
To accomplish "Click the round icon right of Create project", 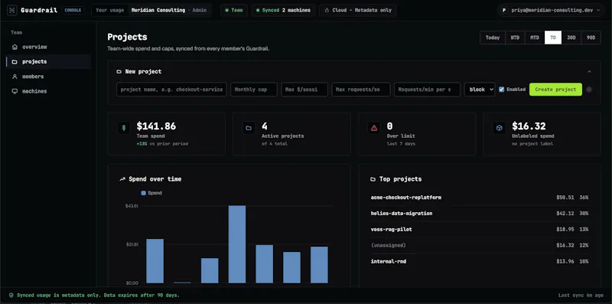I will click(x=589, y=90).
